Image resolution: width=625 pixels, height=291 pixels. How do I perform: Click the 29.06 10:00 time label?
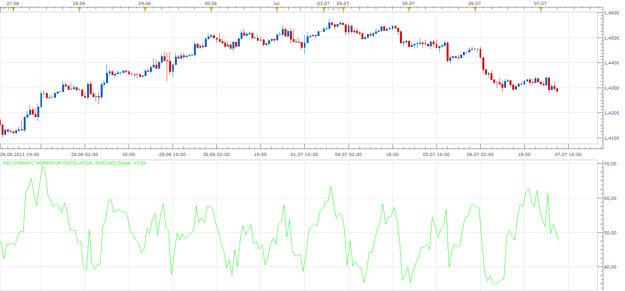coord(172,154)
